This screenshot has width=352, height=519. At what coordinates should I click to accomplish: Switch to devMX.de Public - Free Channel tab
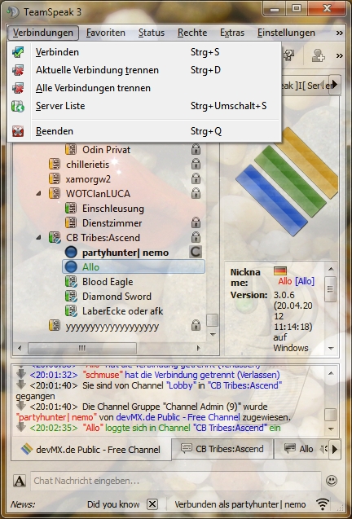tap(91, 450)
